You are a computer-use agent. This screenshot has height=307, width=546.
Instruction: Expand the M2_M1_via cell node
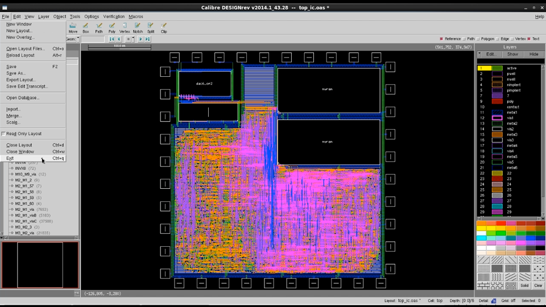tap(12, 210)
